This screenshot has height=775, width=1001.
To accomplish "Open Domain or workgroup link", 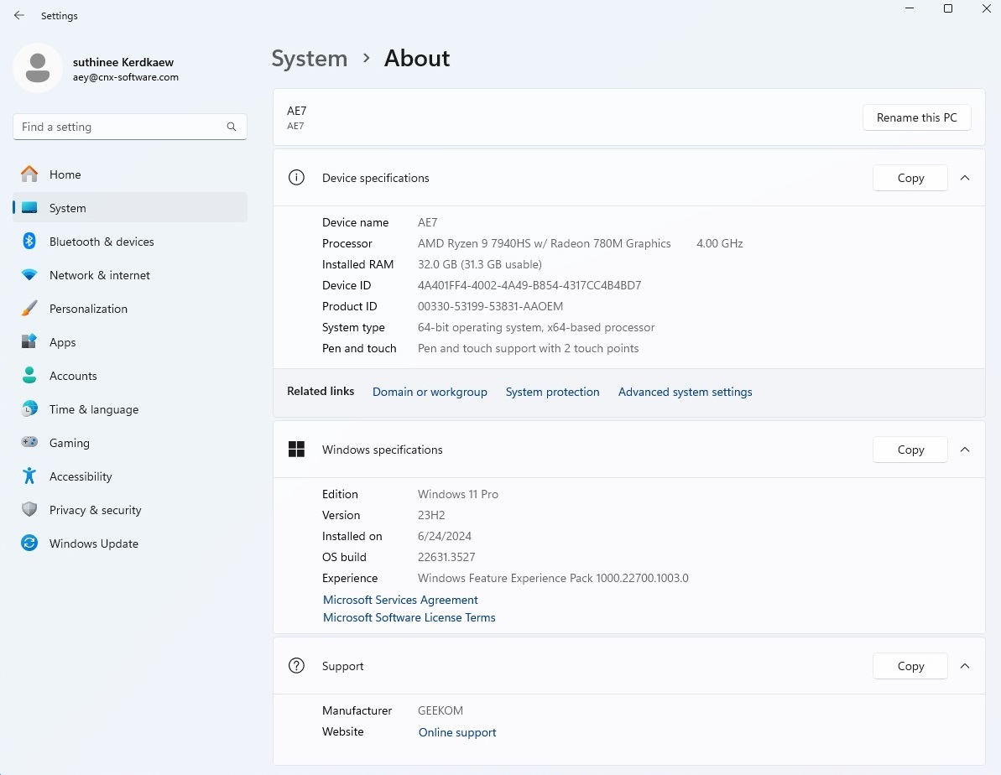I will (430, 392).
